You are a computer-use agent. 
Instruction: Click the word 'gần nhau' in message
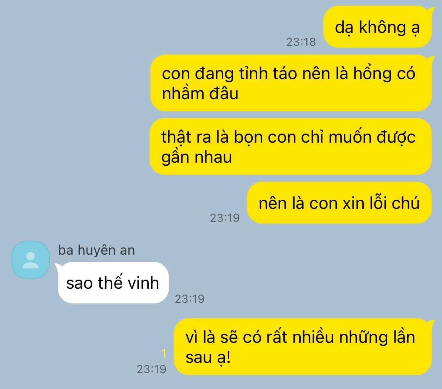pos(196,157)
